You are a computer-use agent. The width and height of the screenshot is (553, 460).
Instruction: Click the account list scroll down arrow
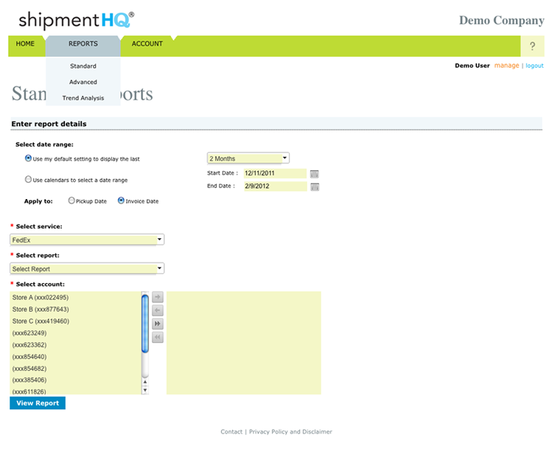coord(145,390)
